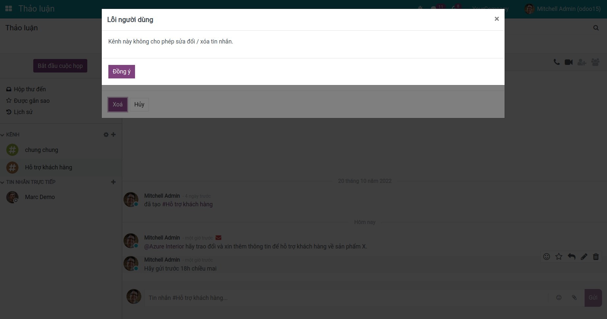This screenshot has width=607, height=319.
Task: Add a reaction with the smiley icon
Action: coord(546,257)
